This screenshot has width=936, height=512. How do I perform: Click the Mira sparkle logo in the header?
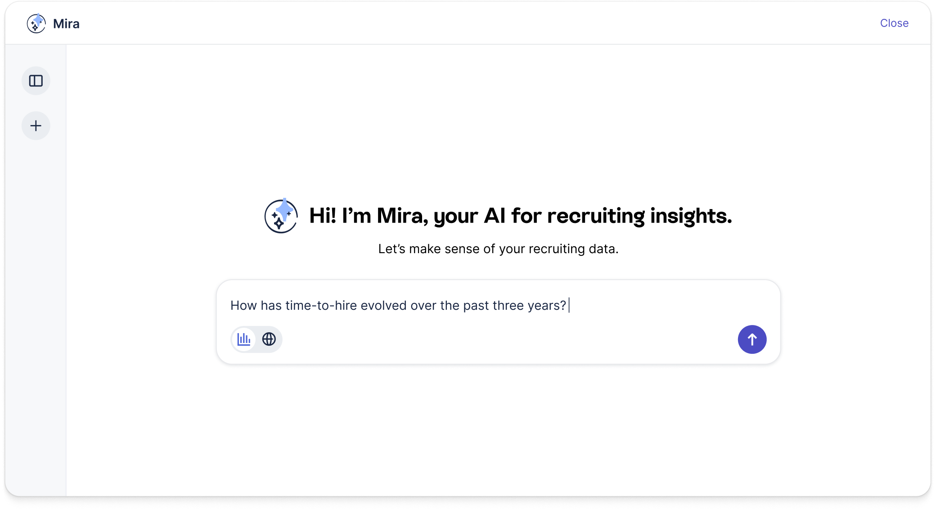point(36,23)
